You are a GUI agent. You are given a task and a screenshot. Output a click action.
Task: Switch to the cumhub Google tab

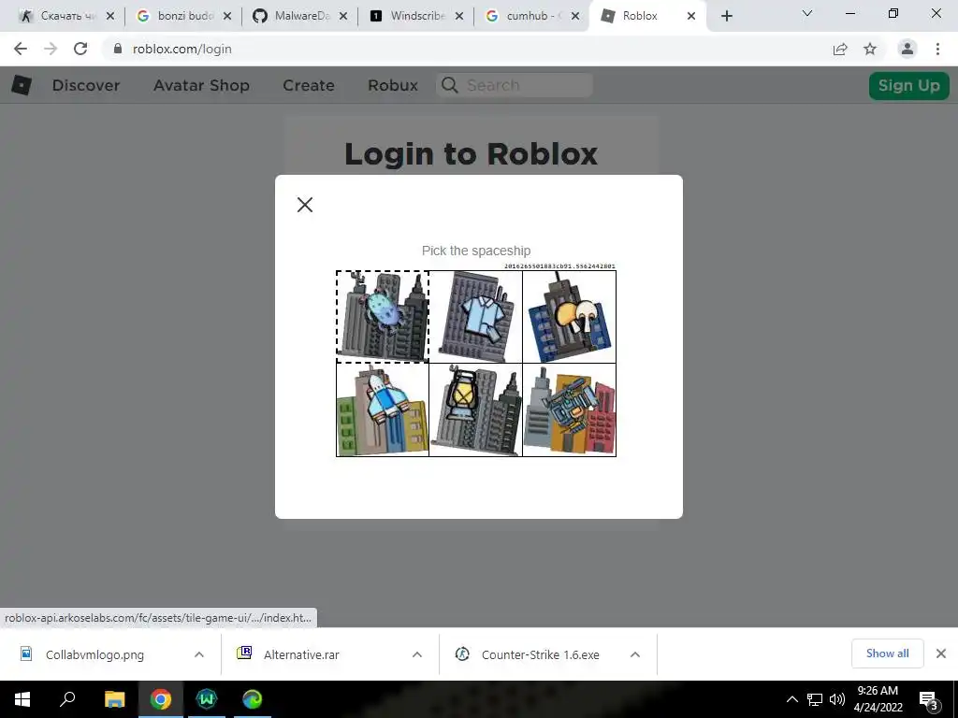(x=532, y=16)
